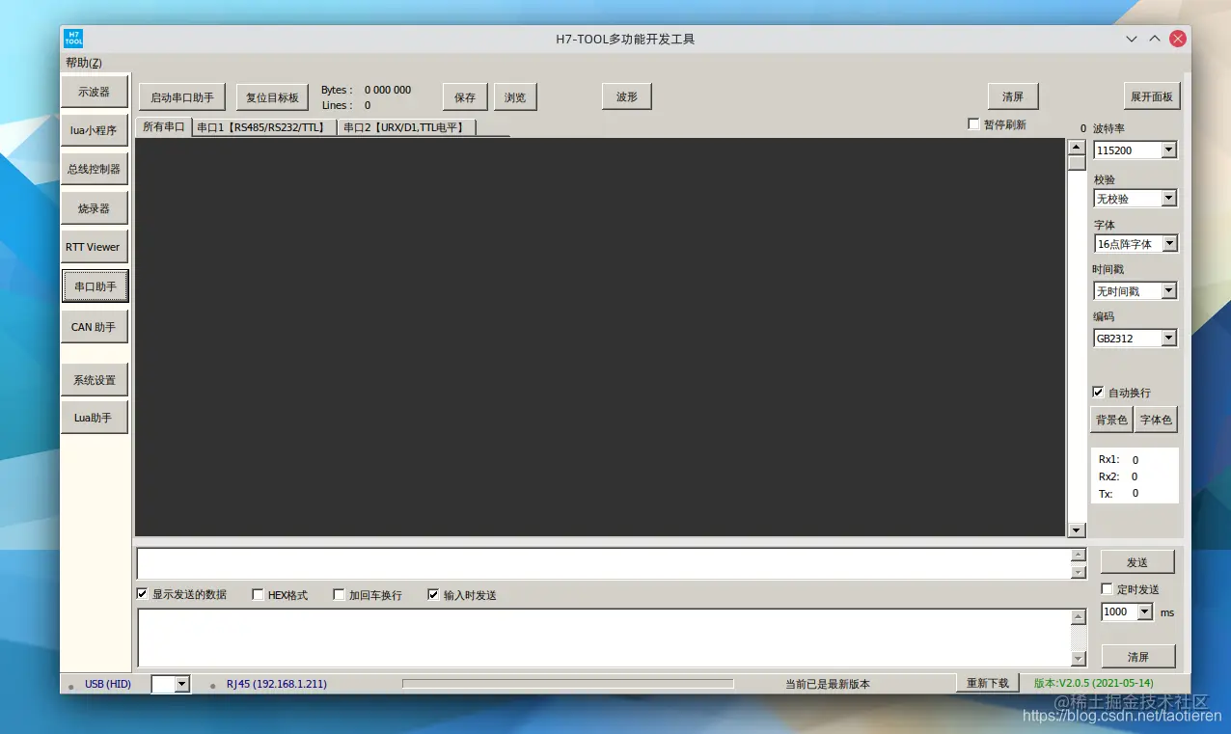Click the 发送 send button

pyautogui.click(x=1137, y=562)
